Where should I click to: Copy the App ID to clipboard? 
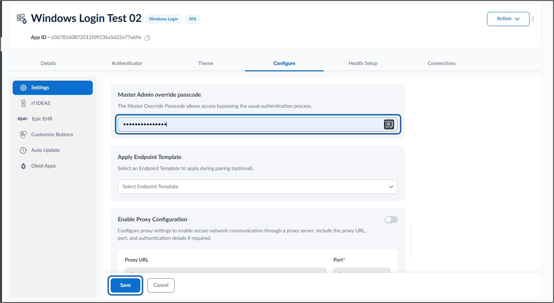pos(148,38)
